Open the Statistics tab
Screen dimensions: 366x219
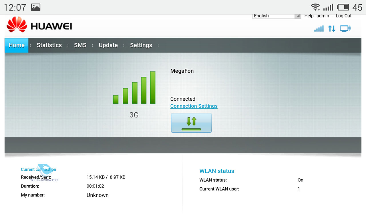(x=49, y=45)
